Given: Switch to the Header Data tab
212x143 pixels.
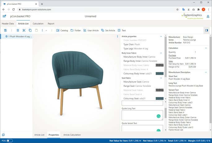Looking at the screenshot, I should (8, 24).
